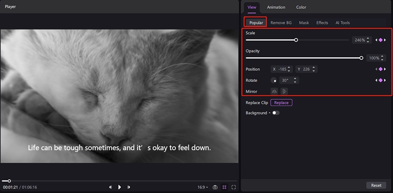
Task: Open the Mask sub-tab
Action: (304, 23)
